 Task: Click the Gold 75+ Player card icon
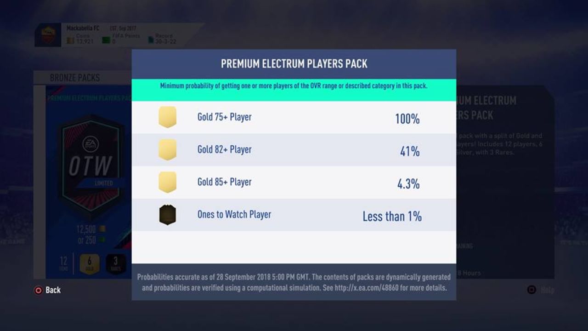[166, 116]
